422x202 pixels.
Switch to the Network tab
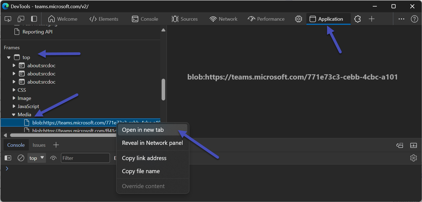pos(223,19)
